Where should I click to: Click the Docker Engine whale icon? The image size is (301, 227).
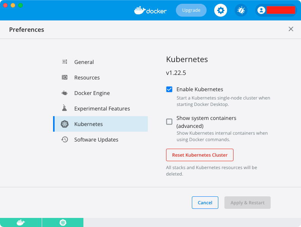tap(65, 93)
